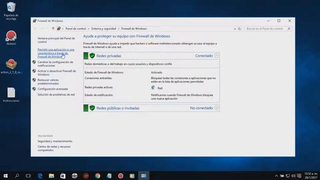This screenshot has width=320, height=180.
Task: Open the volume control in the system tray
Action: tap(293, 175)
